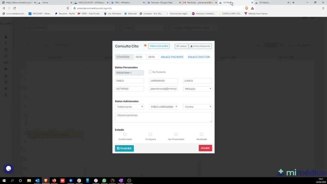Open the ENLACE PACIENTE link

(x=172, y=57)
